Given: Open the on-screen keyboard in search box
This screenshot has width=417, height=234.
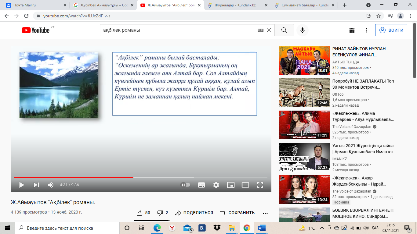Looking at the screenshot, I should pyautogui.click(x=260, y=30).
